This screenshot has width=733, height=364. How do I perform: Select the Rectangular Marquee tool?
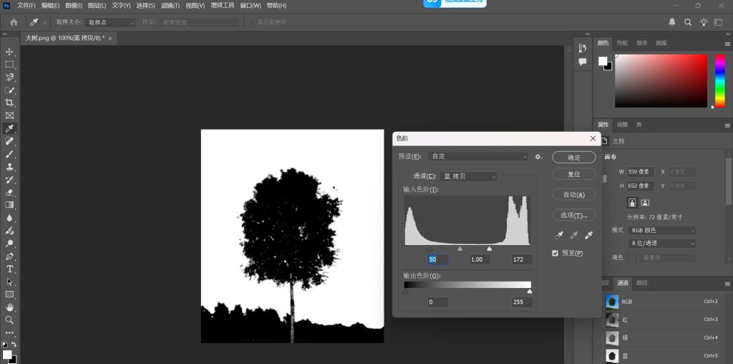10,64
